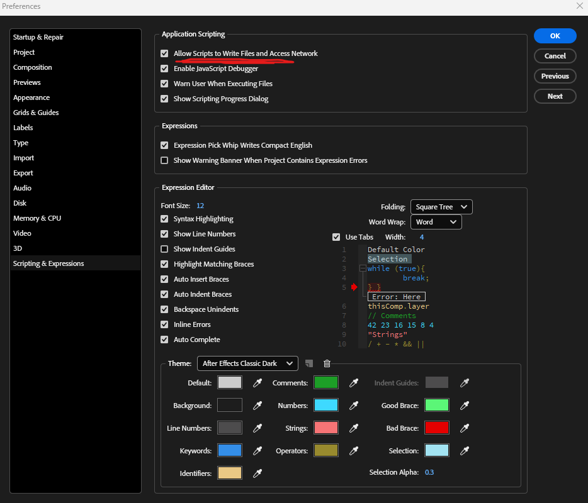
Task: Uncheck Show Line Numbers
Action: (164, 234)
